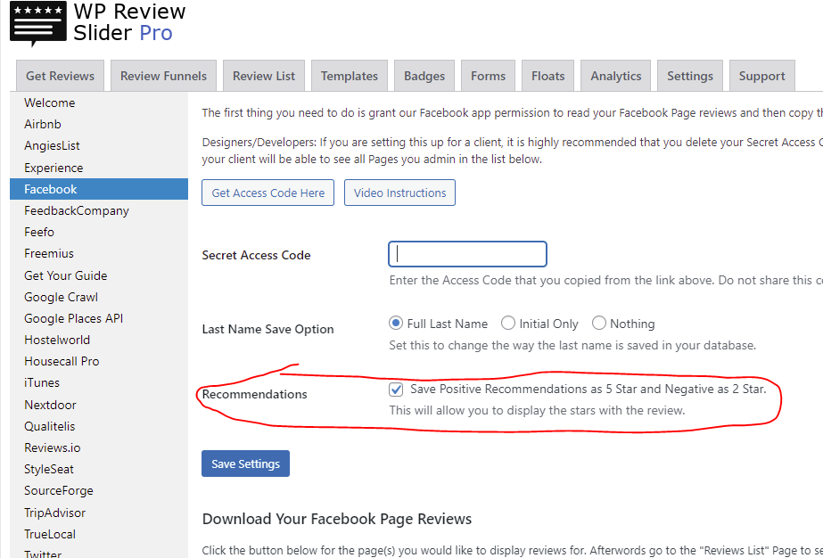The height and width of the screenshot is (558, 823).
Task: Choose the Initial Only radio option
Action: tap(508, 324)
